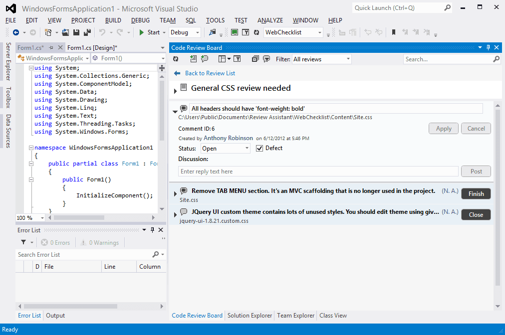Open the BUILD menu
The image size is (505, 335).
[x=113, y=20]
